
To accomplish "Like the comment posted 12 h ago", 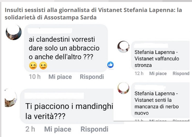I will pyautogui.click(x=158, y=73).
